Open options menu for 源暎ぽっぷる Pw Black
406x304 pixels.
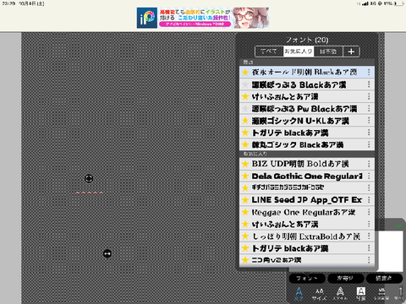tap(369, 109)
